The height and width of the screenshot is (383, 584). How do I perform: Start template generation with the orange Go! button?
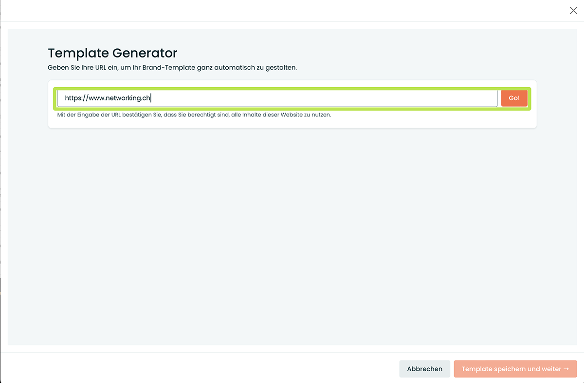pos(514,98)
